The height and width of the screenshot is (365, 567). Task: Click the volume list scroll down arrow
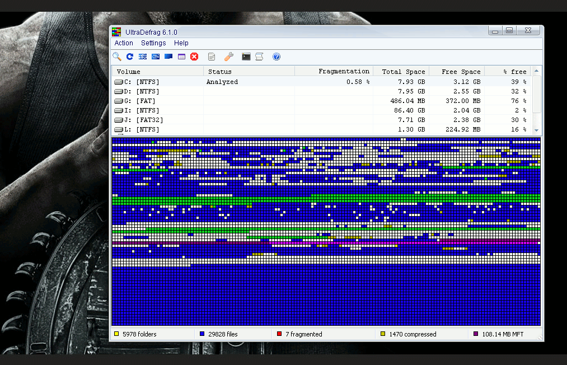pyautogui.click(x=537, y=130)
